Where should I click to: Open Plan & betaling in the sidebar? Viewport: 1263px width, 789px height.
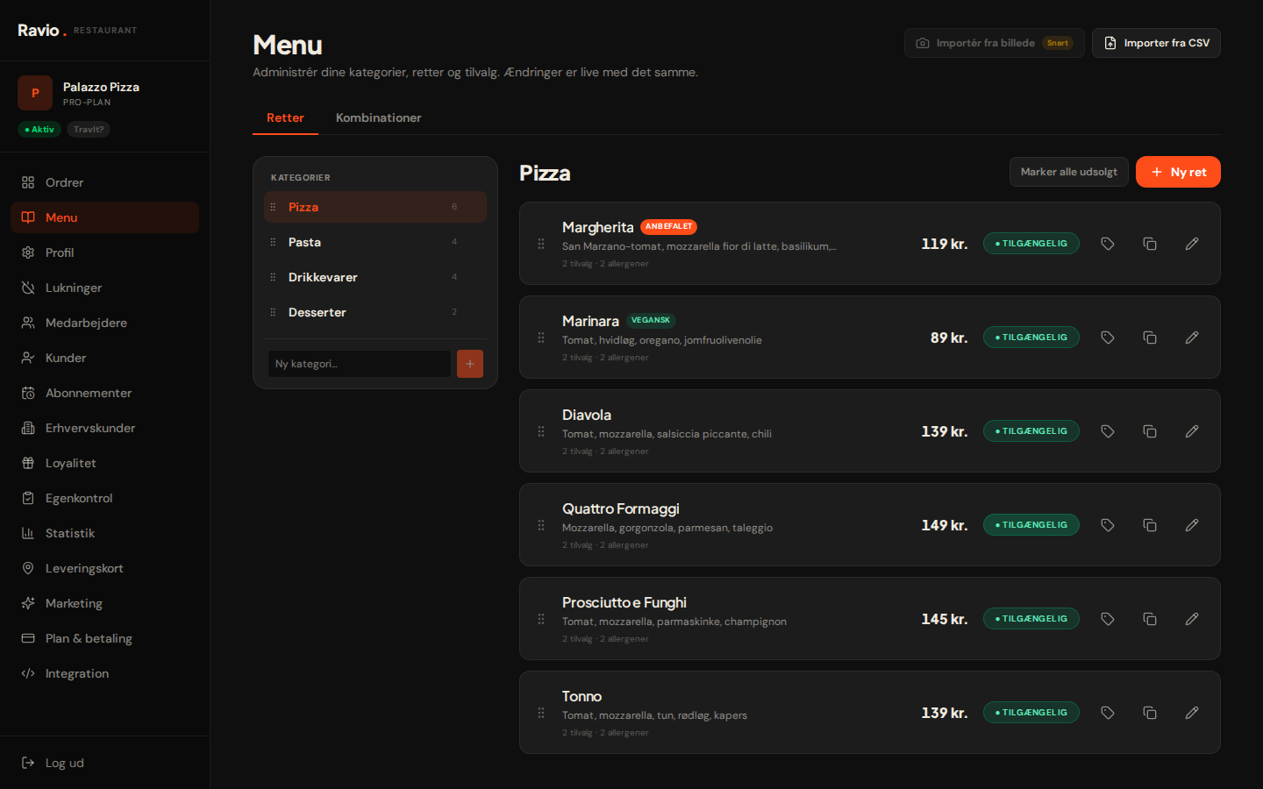[104, 638]
